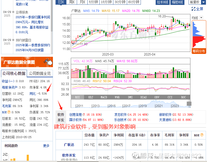207x162 pixels.
Task: Select the DMI indicator tab
Action: (x=130, y=97)
